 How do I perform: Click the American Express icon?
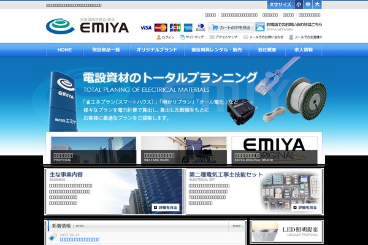188,28
